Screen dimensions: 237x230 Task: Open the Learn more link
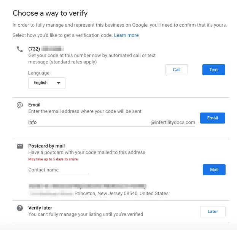(126, 35)
